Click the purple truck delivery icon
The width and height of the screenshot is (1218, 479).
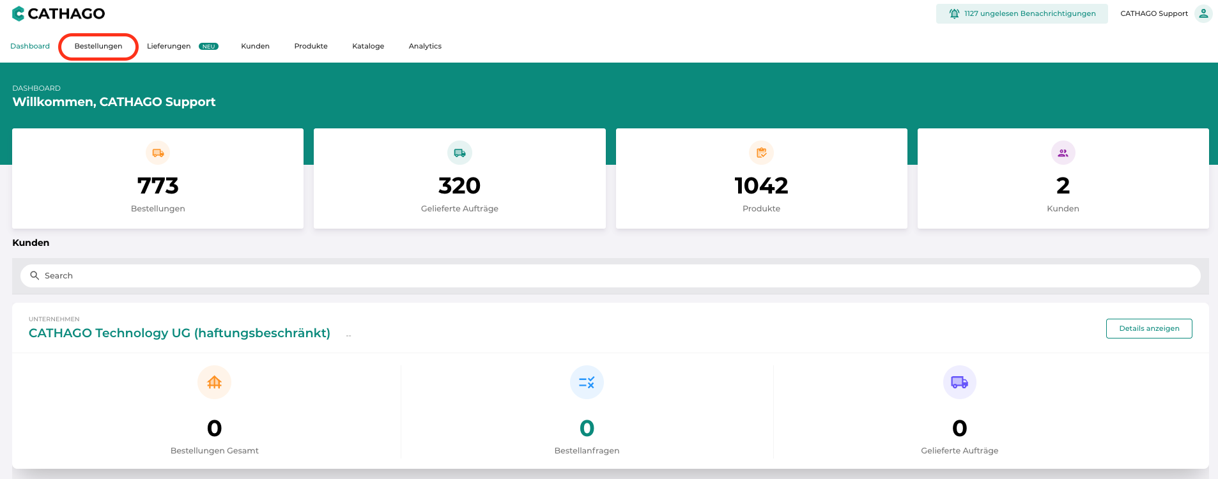click(x=959, y=382)
